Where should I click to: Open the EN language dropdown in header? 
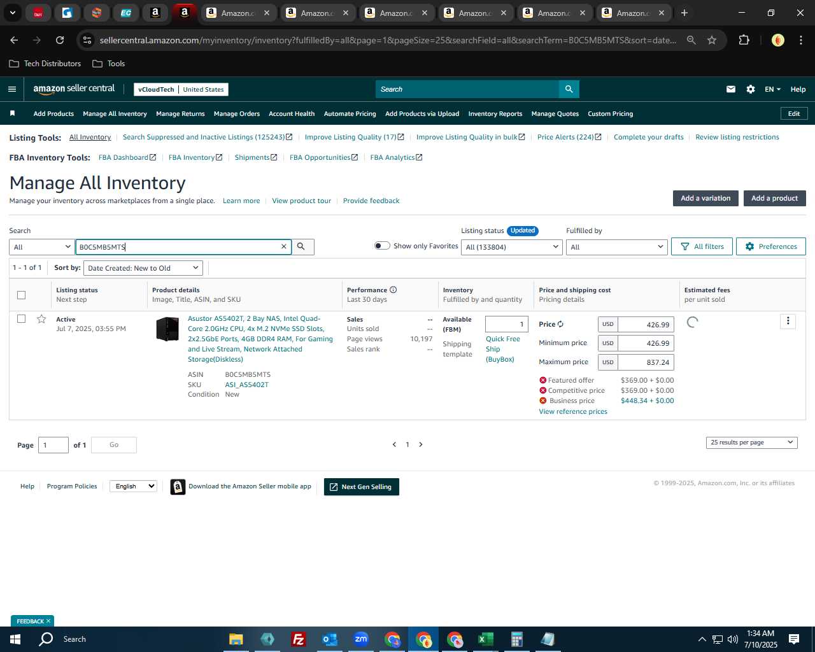point(772,89)
